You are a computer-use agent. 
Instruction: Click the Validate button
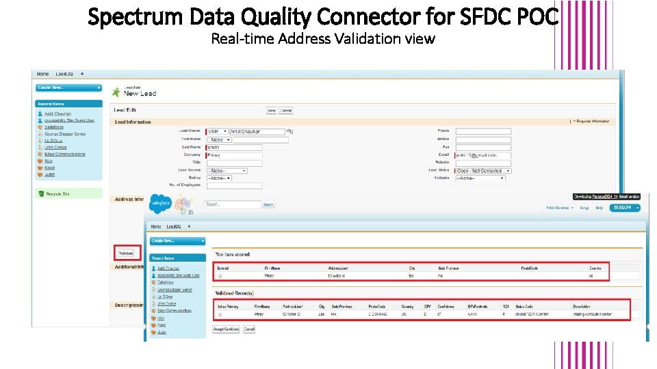click(x=126, y=253)
